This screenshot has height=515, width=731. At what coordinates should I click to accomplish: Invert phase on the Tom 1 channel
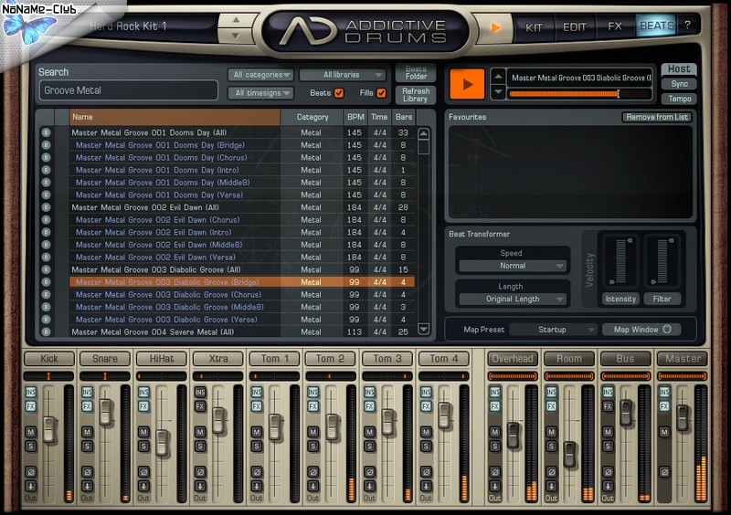pyautogui.click(x=257, y=471)
